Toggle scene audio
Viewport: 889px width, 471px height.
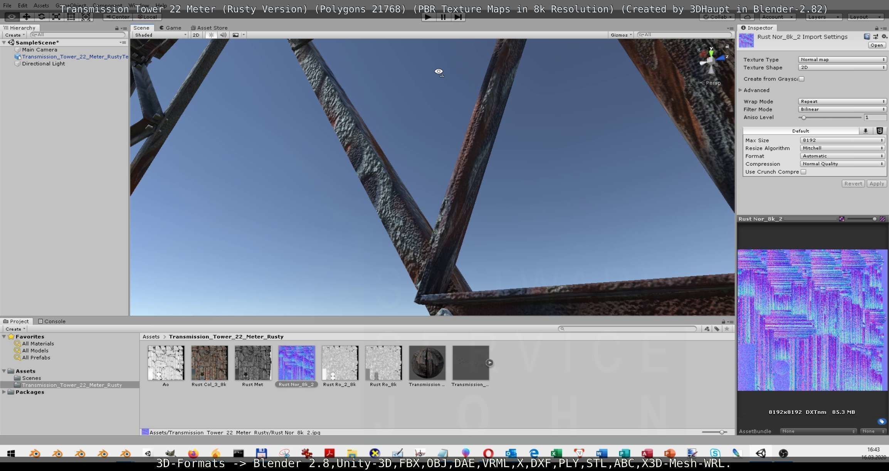click(223, 35)
